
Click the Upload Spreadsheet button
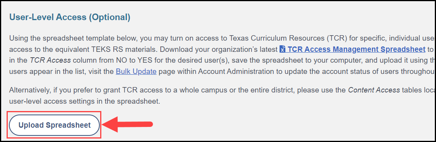tap(54, 125)
